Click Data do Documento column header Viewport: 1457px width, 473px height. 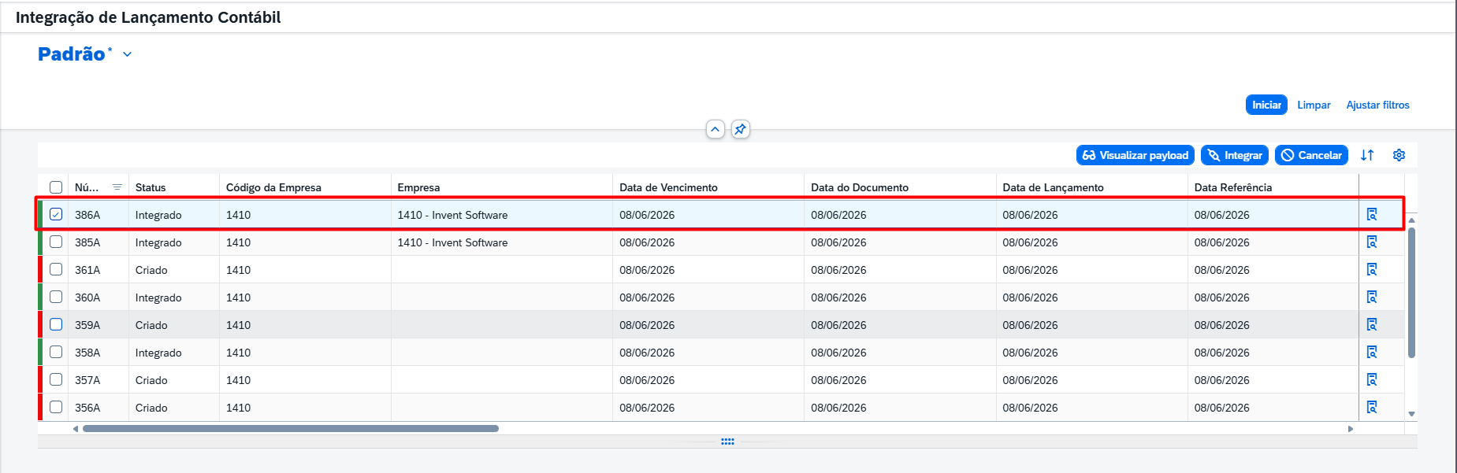[x=900, y=187]
